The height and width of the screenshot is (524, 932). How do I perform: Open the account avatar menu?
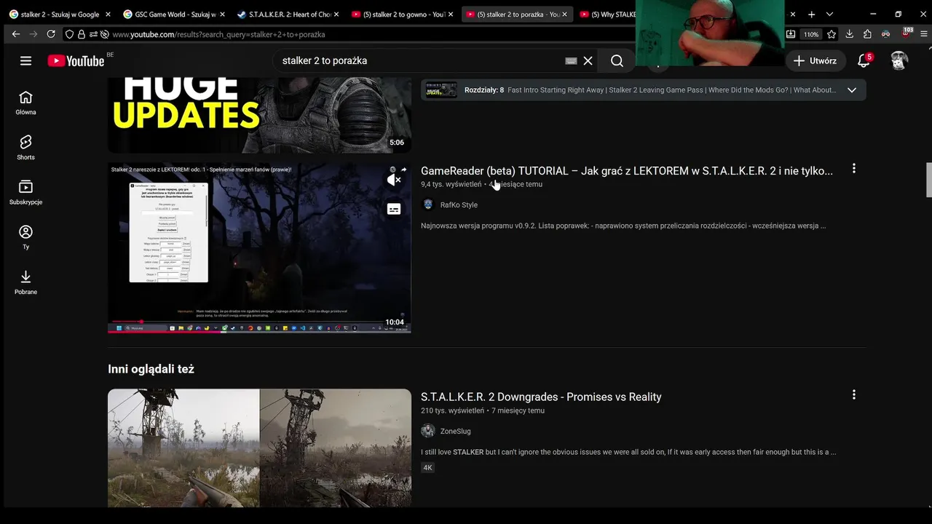click(899, 60)
